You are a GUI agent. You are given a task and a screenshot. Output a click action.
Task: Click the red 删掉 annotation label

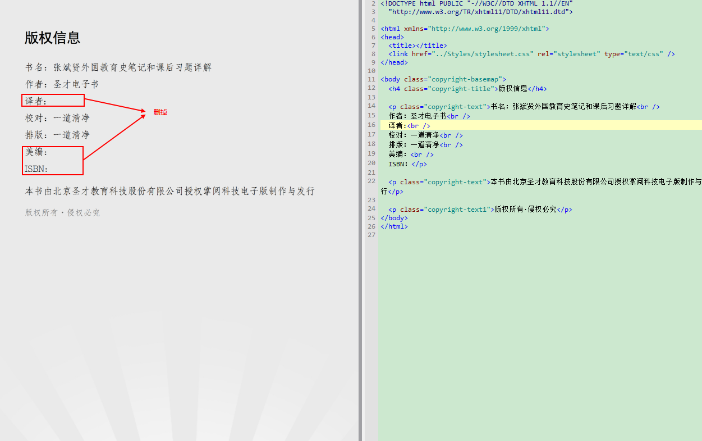[x=160, y=112]
